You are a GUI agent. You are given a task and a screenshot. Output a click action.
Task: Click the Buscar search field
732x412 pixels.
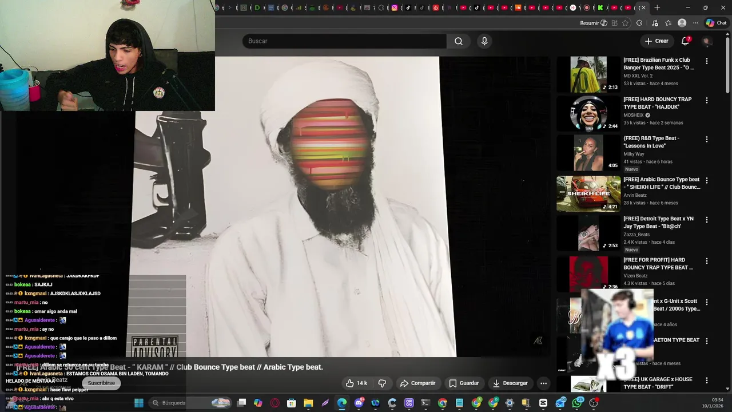(344, 41)
